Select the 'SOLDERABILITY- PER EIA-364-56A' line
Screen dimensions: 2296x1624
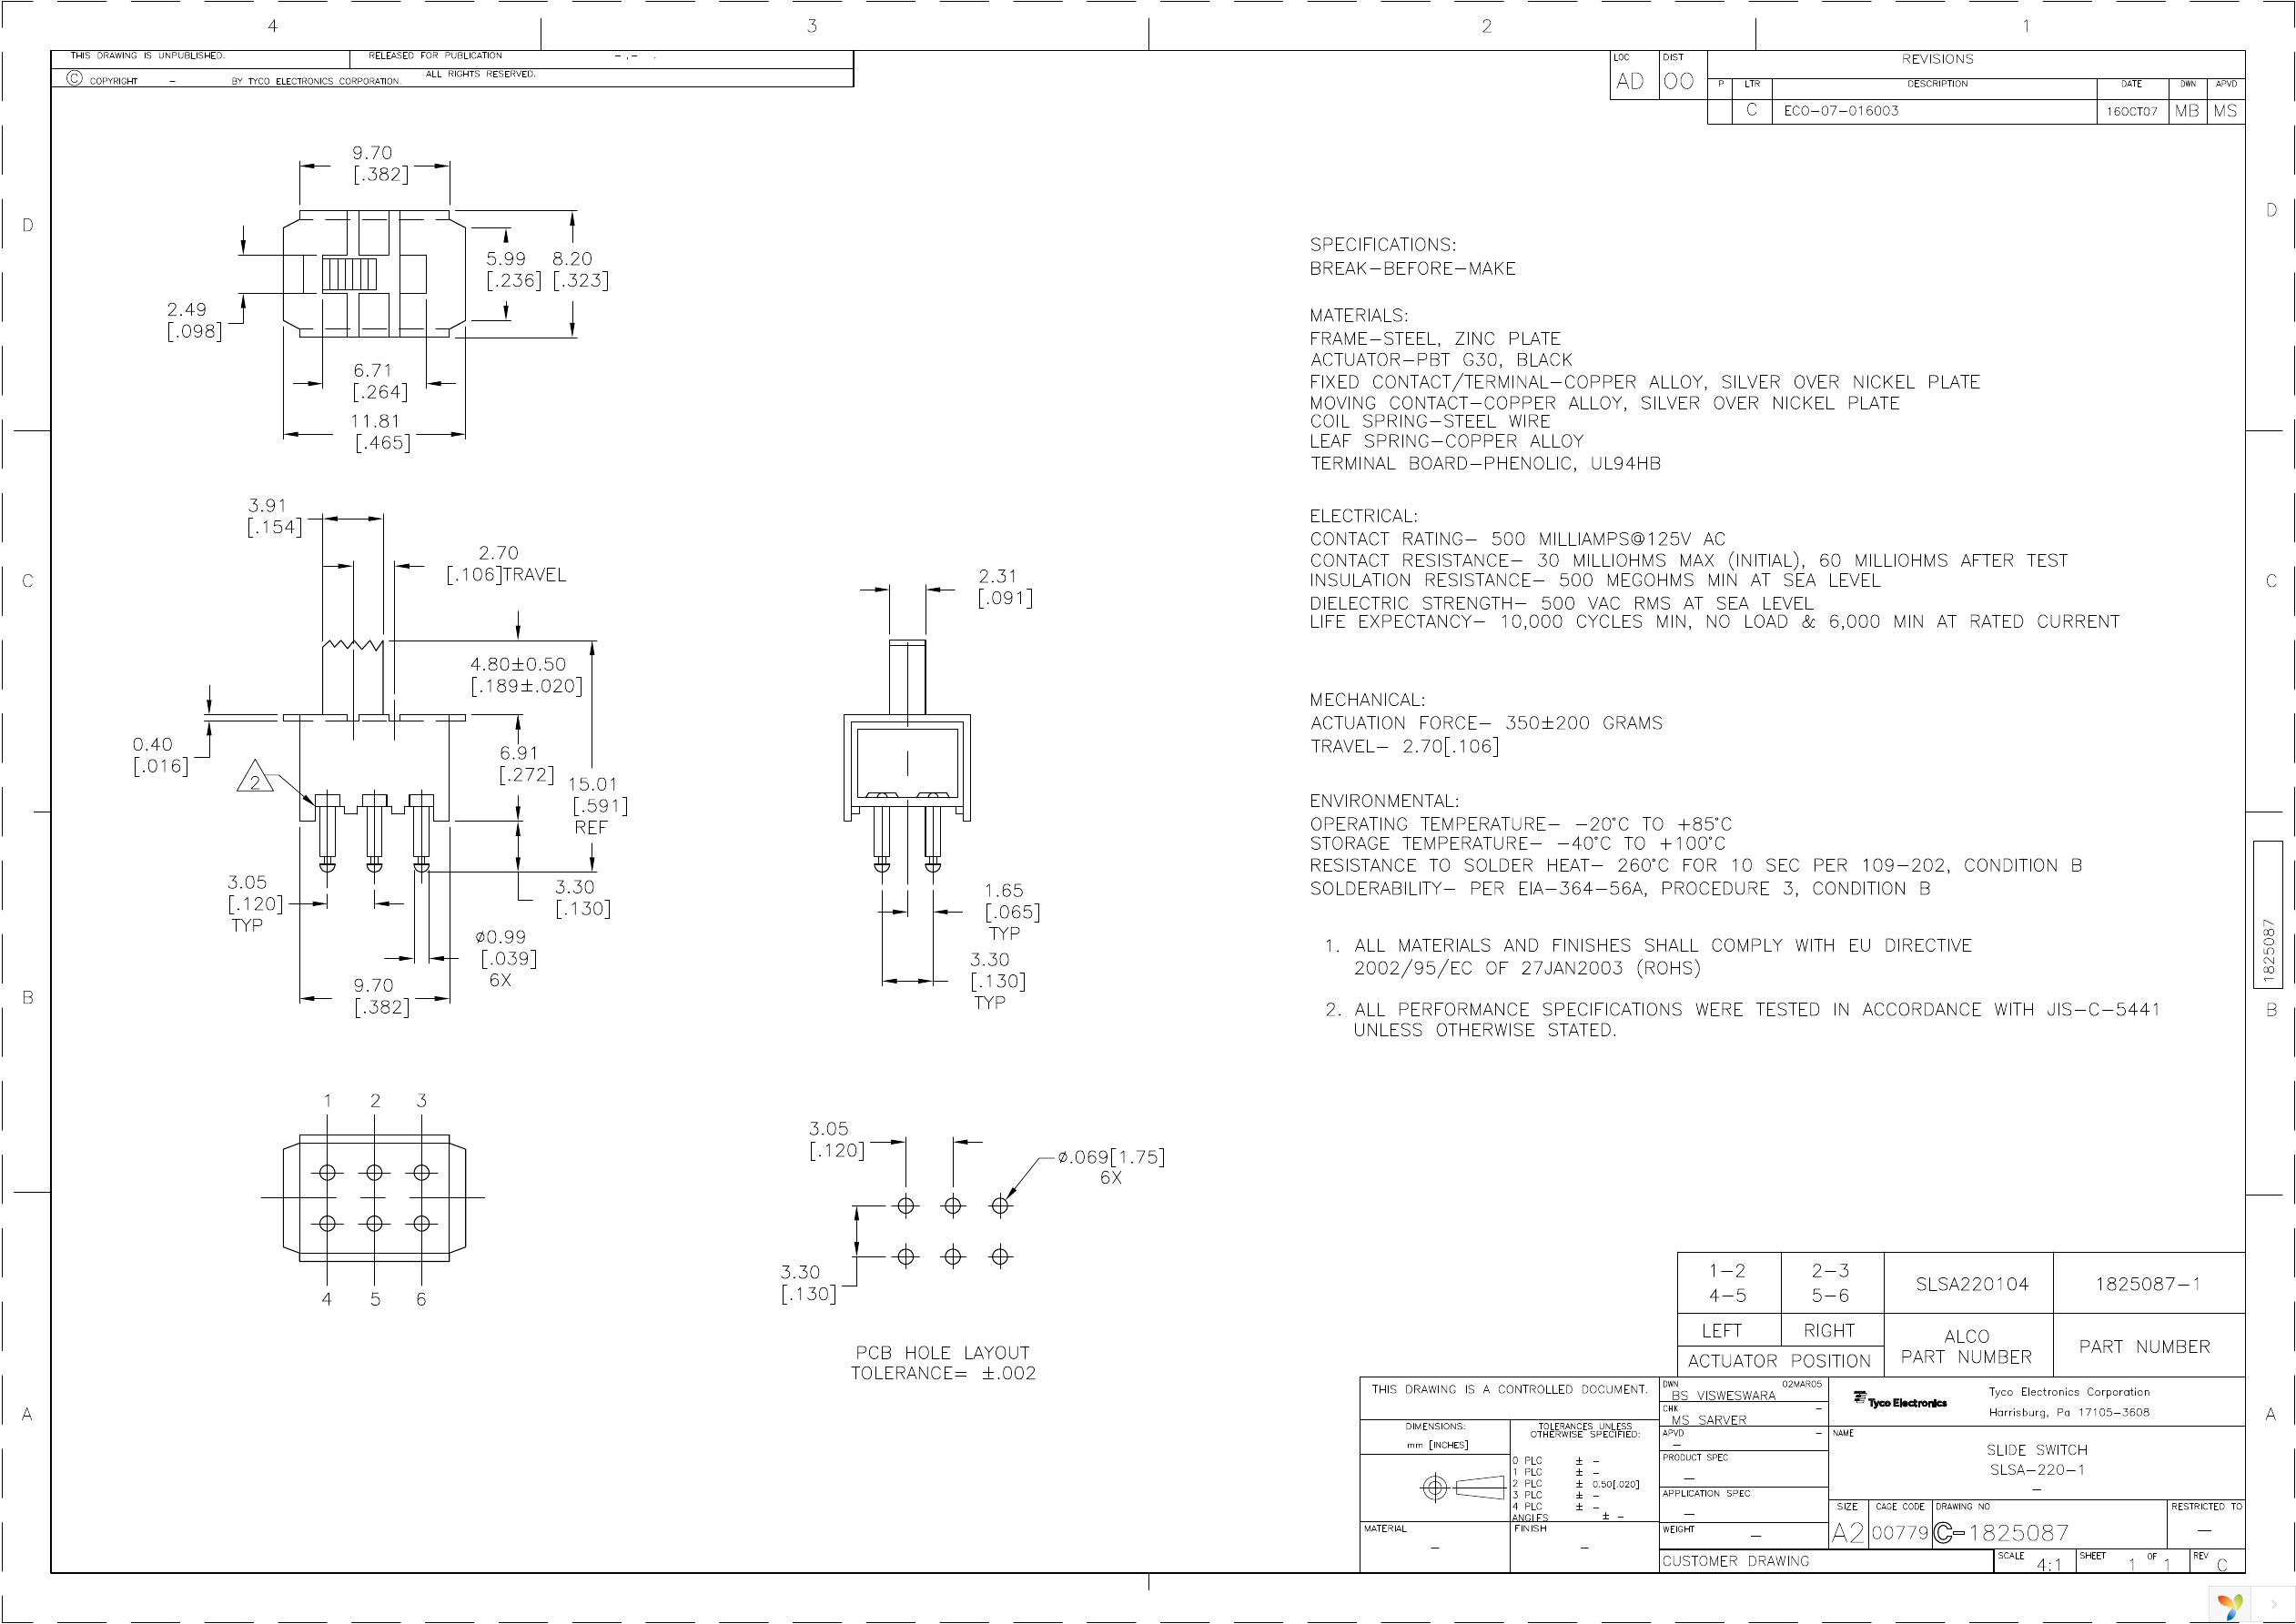click(x=1620, y=889)
